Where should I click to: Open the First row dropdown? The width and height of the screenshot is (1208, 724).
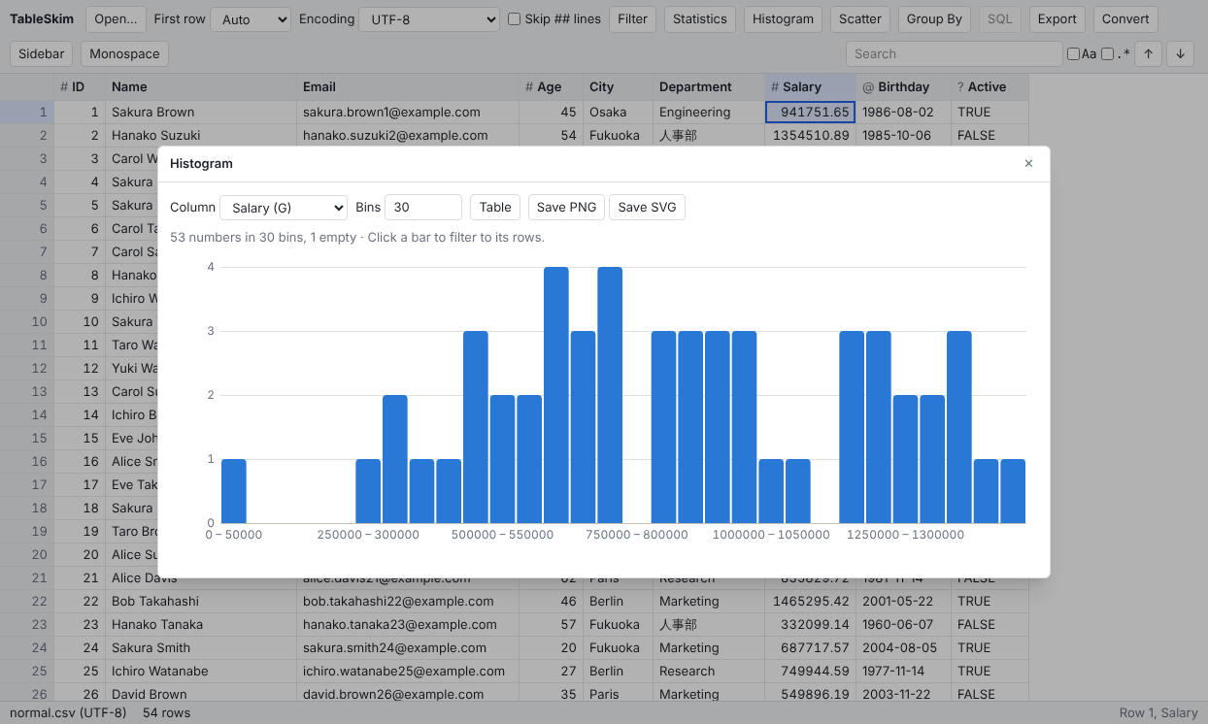(x=251, y=19)
